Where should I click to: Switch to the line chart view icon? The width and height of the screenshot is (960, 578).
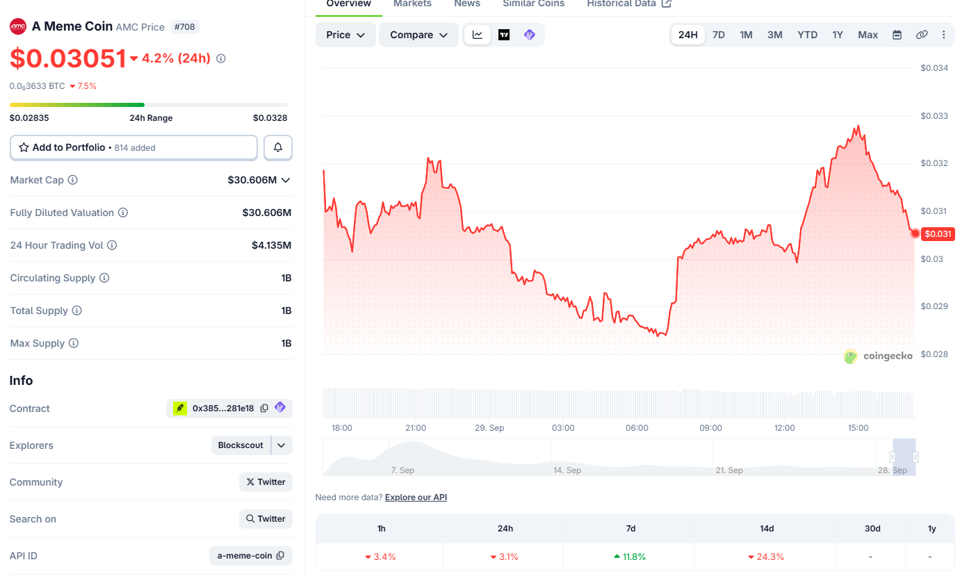coord(478,35)
